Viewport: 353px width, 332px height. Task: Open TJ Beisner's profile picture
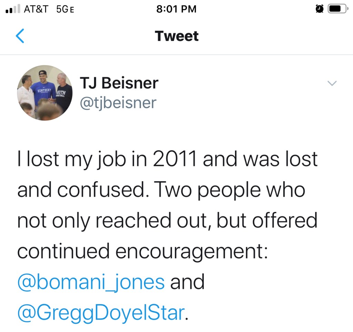pyautogui.click(x=45, y=92)
